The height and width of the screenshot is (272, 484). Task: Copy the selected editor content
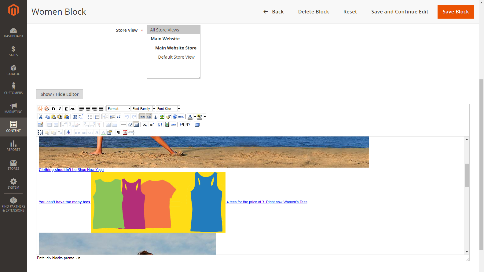coord(47,117)
